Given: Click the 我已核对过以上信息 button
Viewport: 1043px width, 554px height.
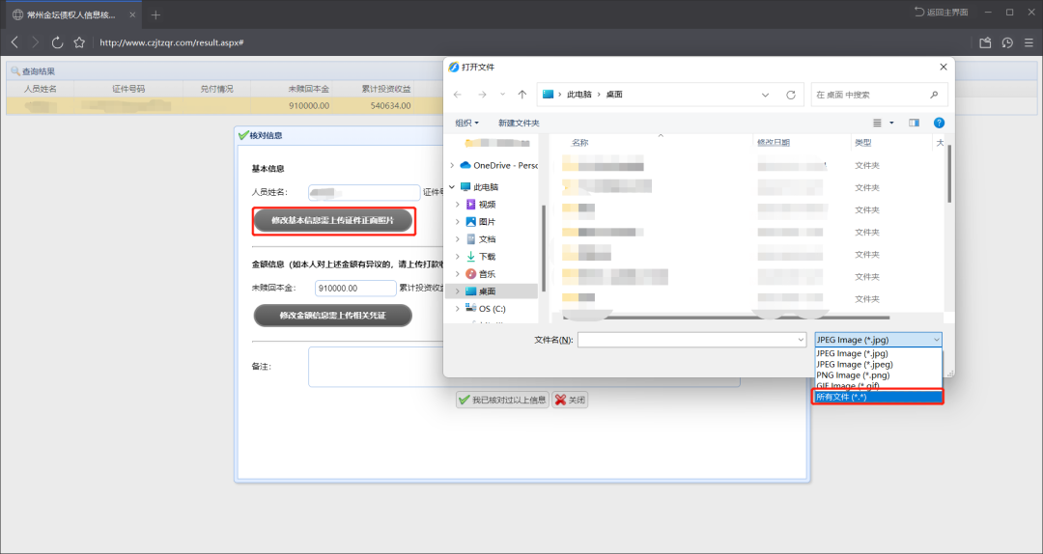Looking at the screenshot, I should click(x=502, y=400).
